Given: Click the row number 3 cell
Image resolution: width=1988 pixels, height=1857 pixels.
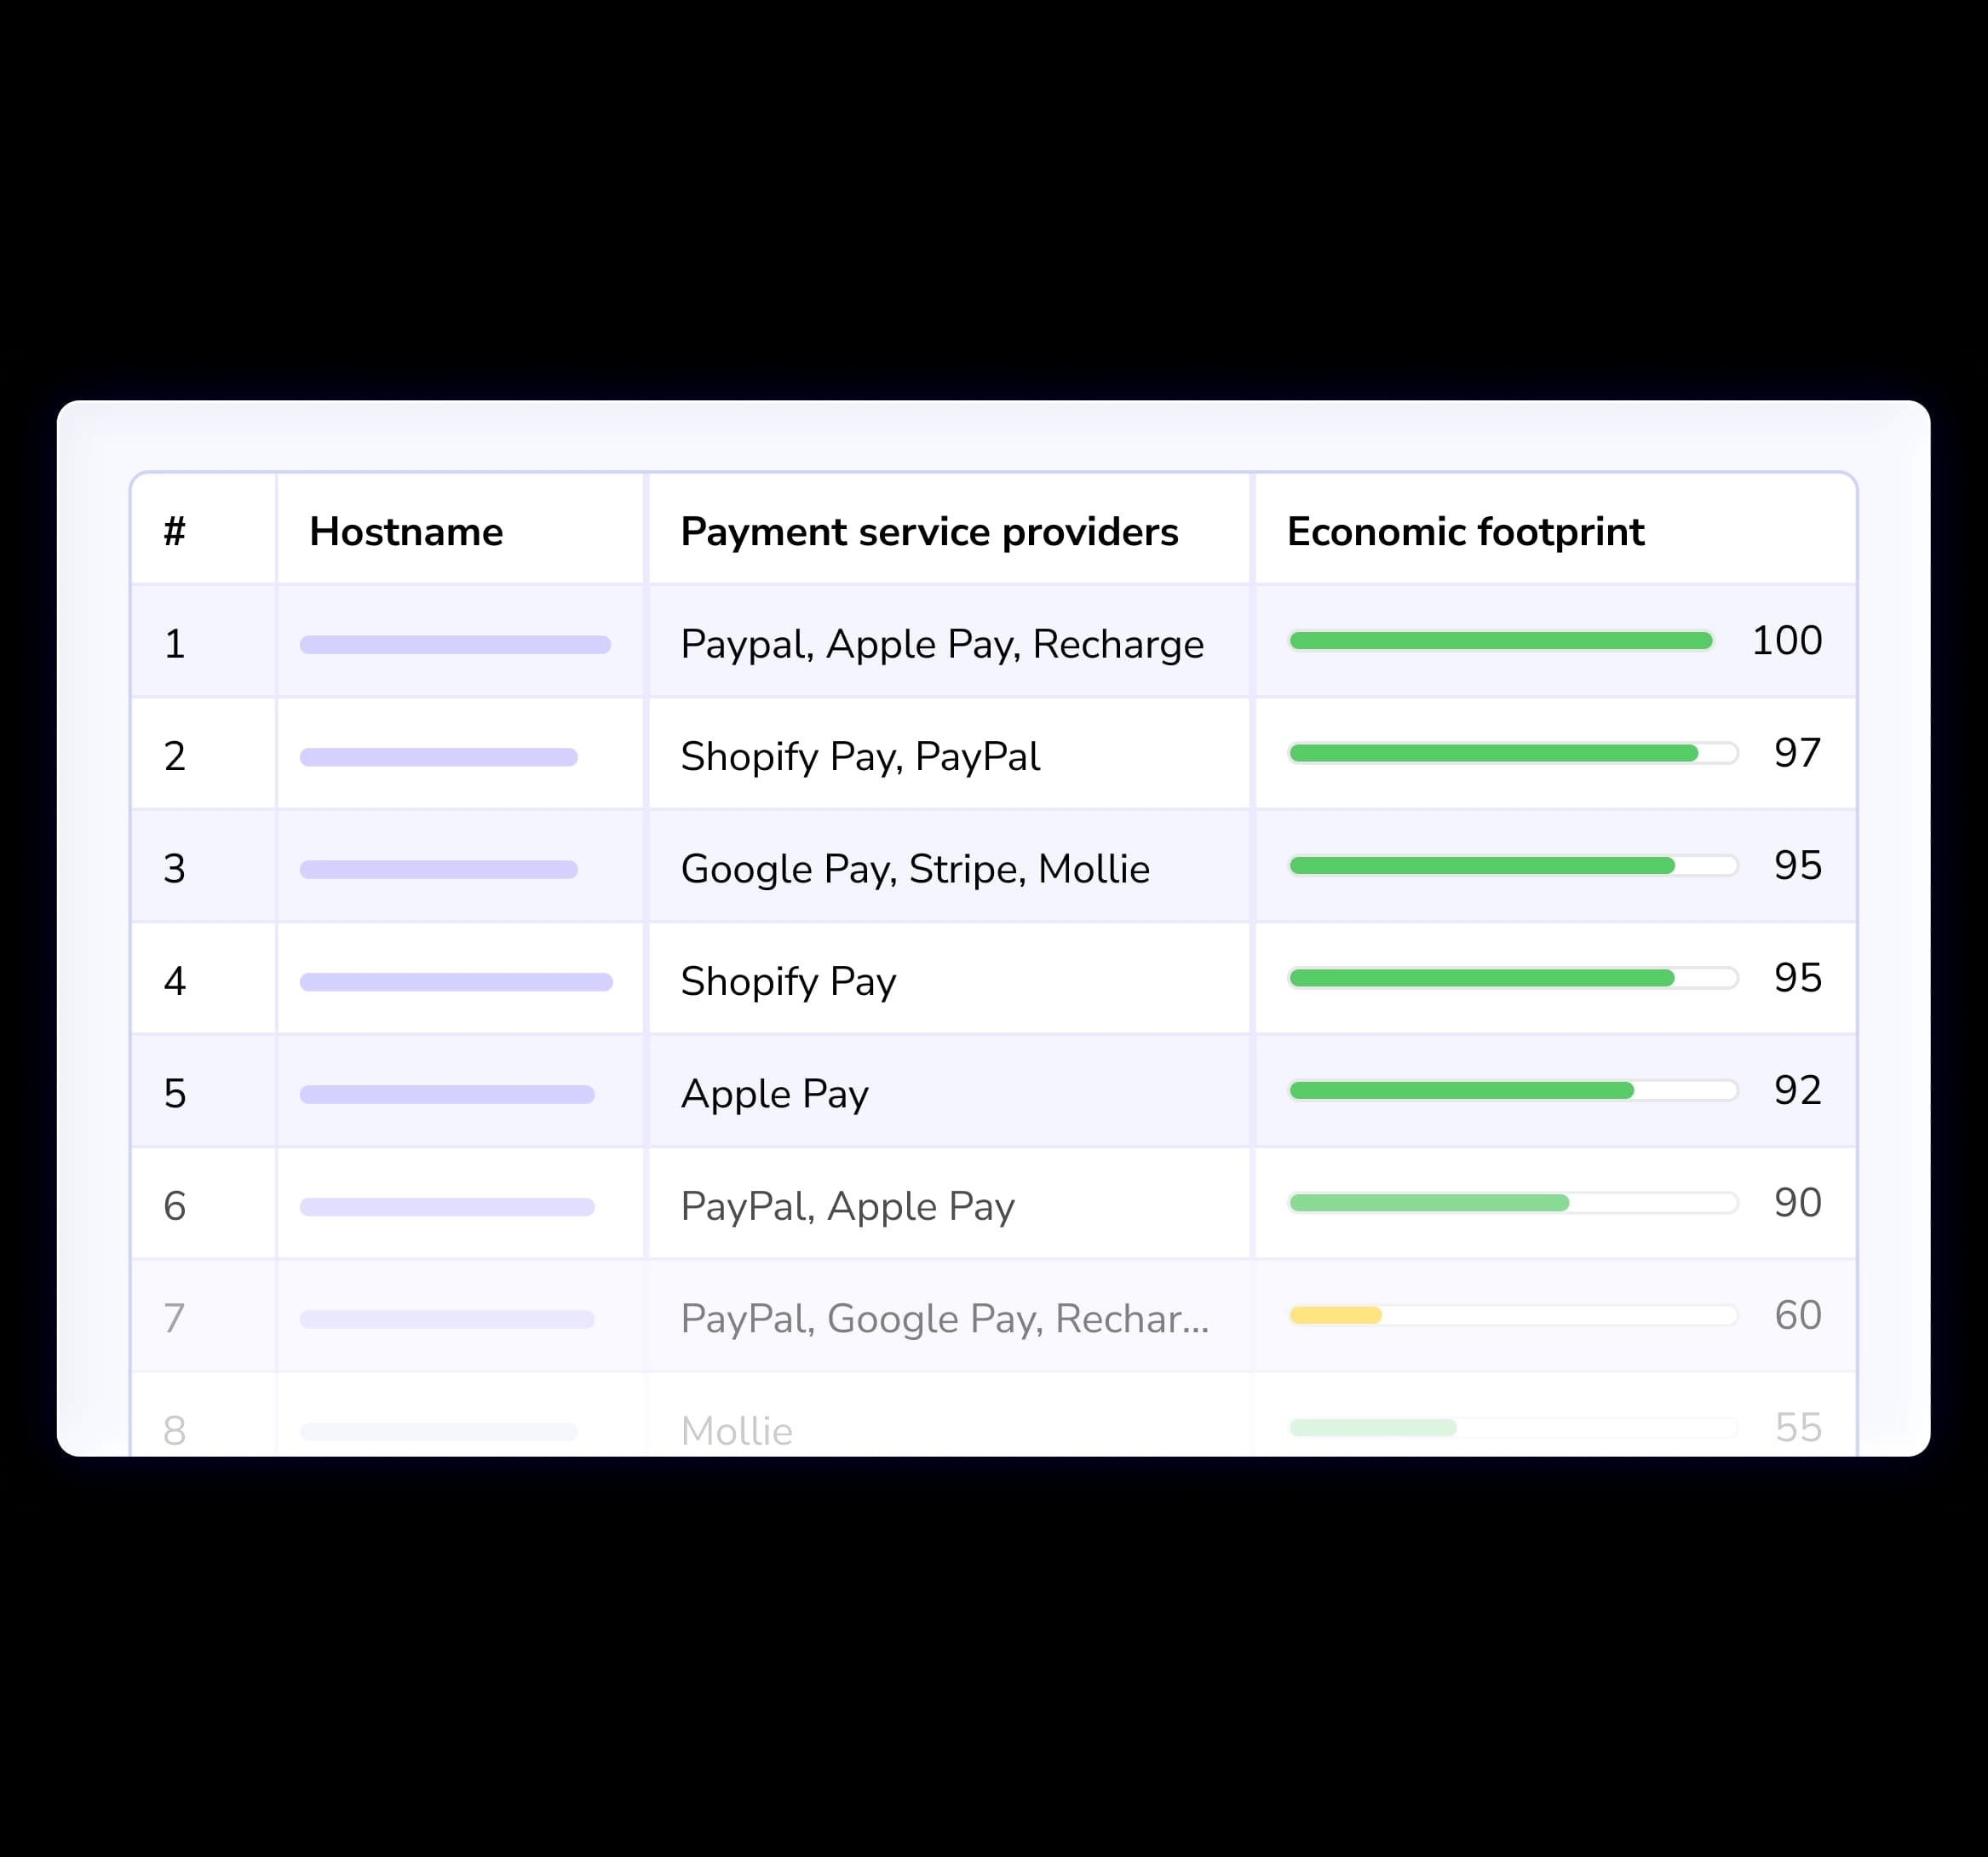Looking at the screenshot, I should [175, 869].
